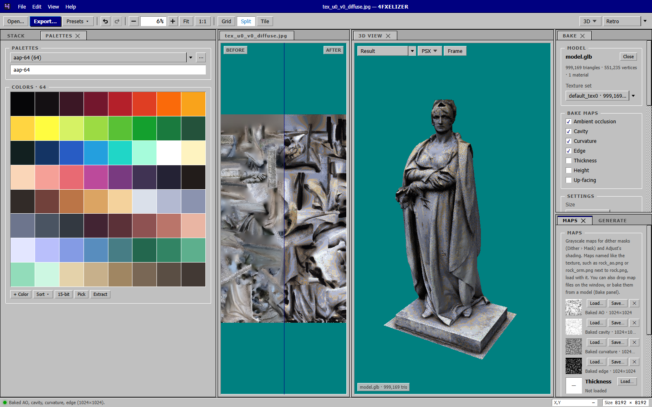Zoom out with the minus icon
Image resolution: width=652 pixels, height=407 pixels.
pyautogui.click(x=134, y=21)
